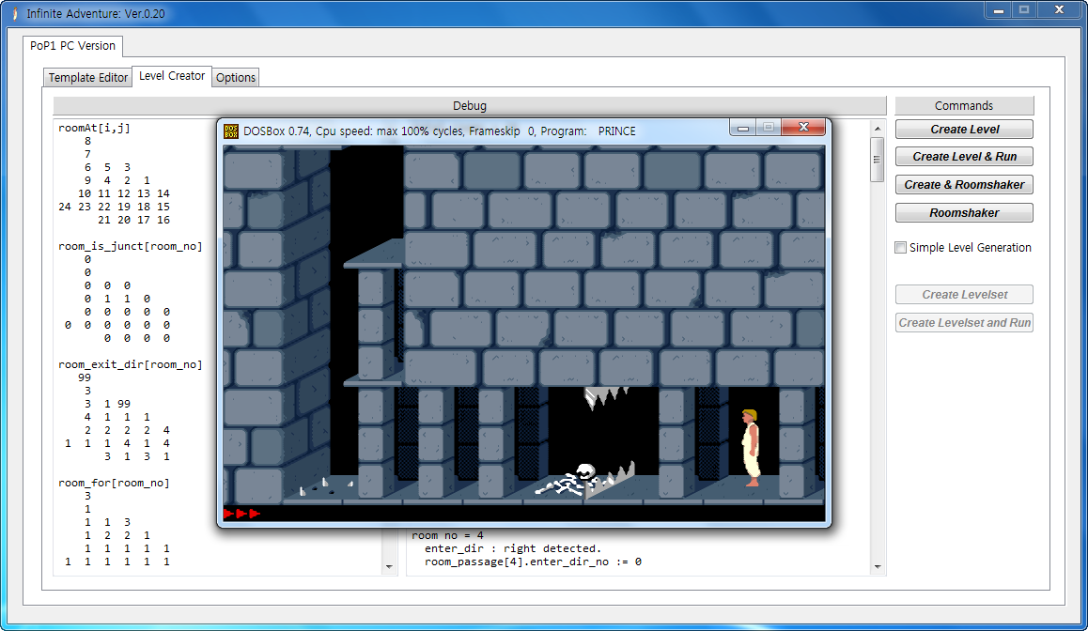1088x631 pixels.
Task: Click the "room no = 4" debug line
Action: coord(447,535)
